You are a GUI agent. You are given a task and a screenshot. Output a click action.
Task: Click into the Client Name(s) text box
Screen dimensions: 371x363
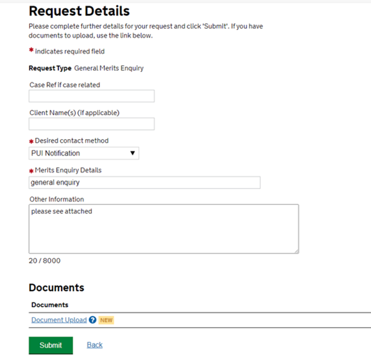92,124
